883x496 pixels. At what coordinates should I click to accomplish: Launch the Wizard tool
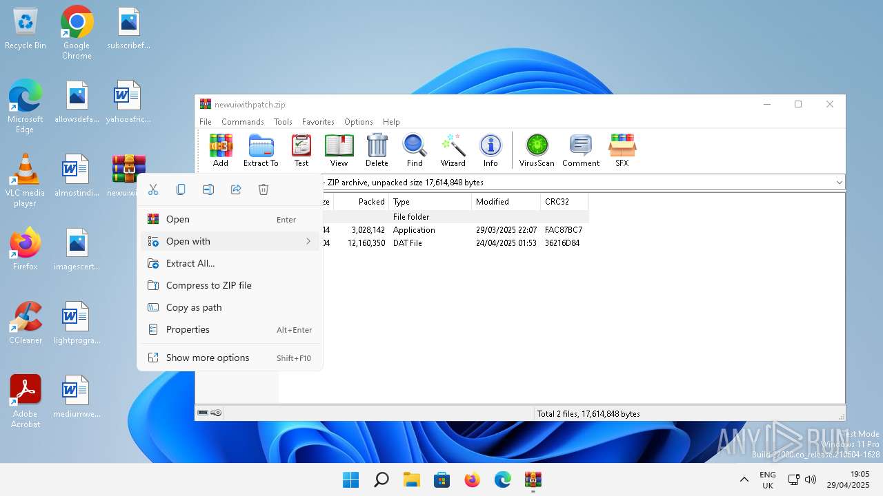453,150
